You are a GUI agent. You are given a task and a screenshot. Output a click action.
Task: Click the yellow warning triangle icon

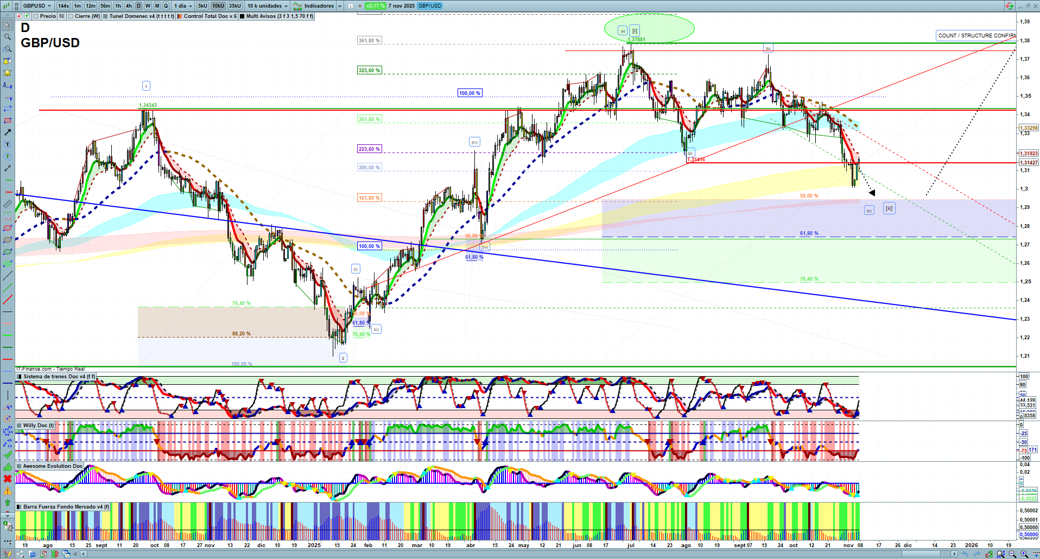(x=8, y=491)
